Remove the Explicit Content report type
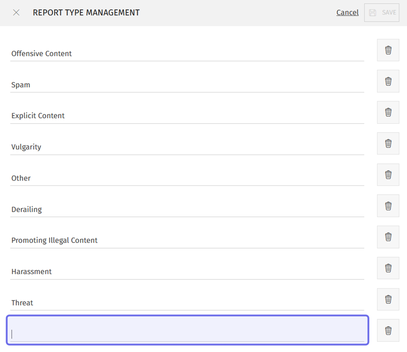 [388, 112]
